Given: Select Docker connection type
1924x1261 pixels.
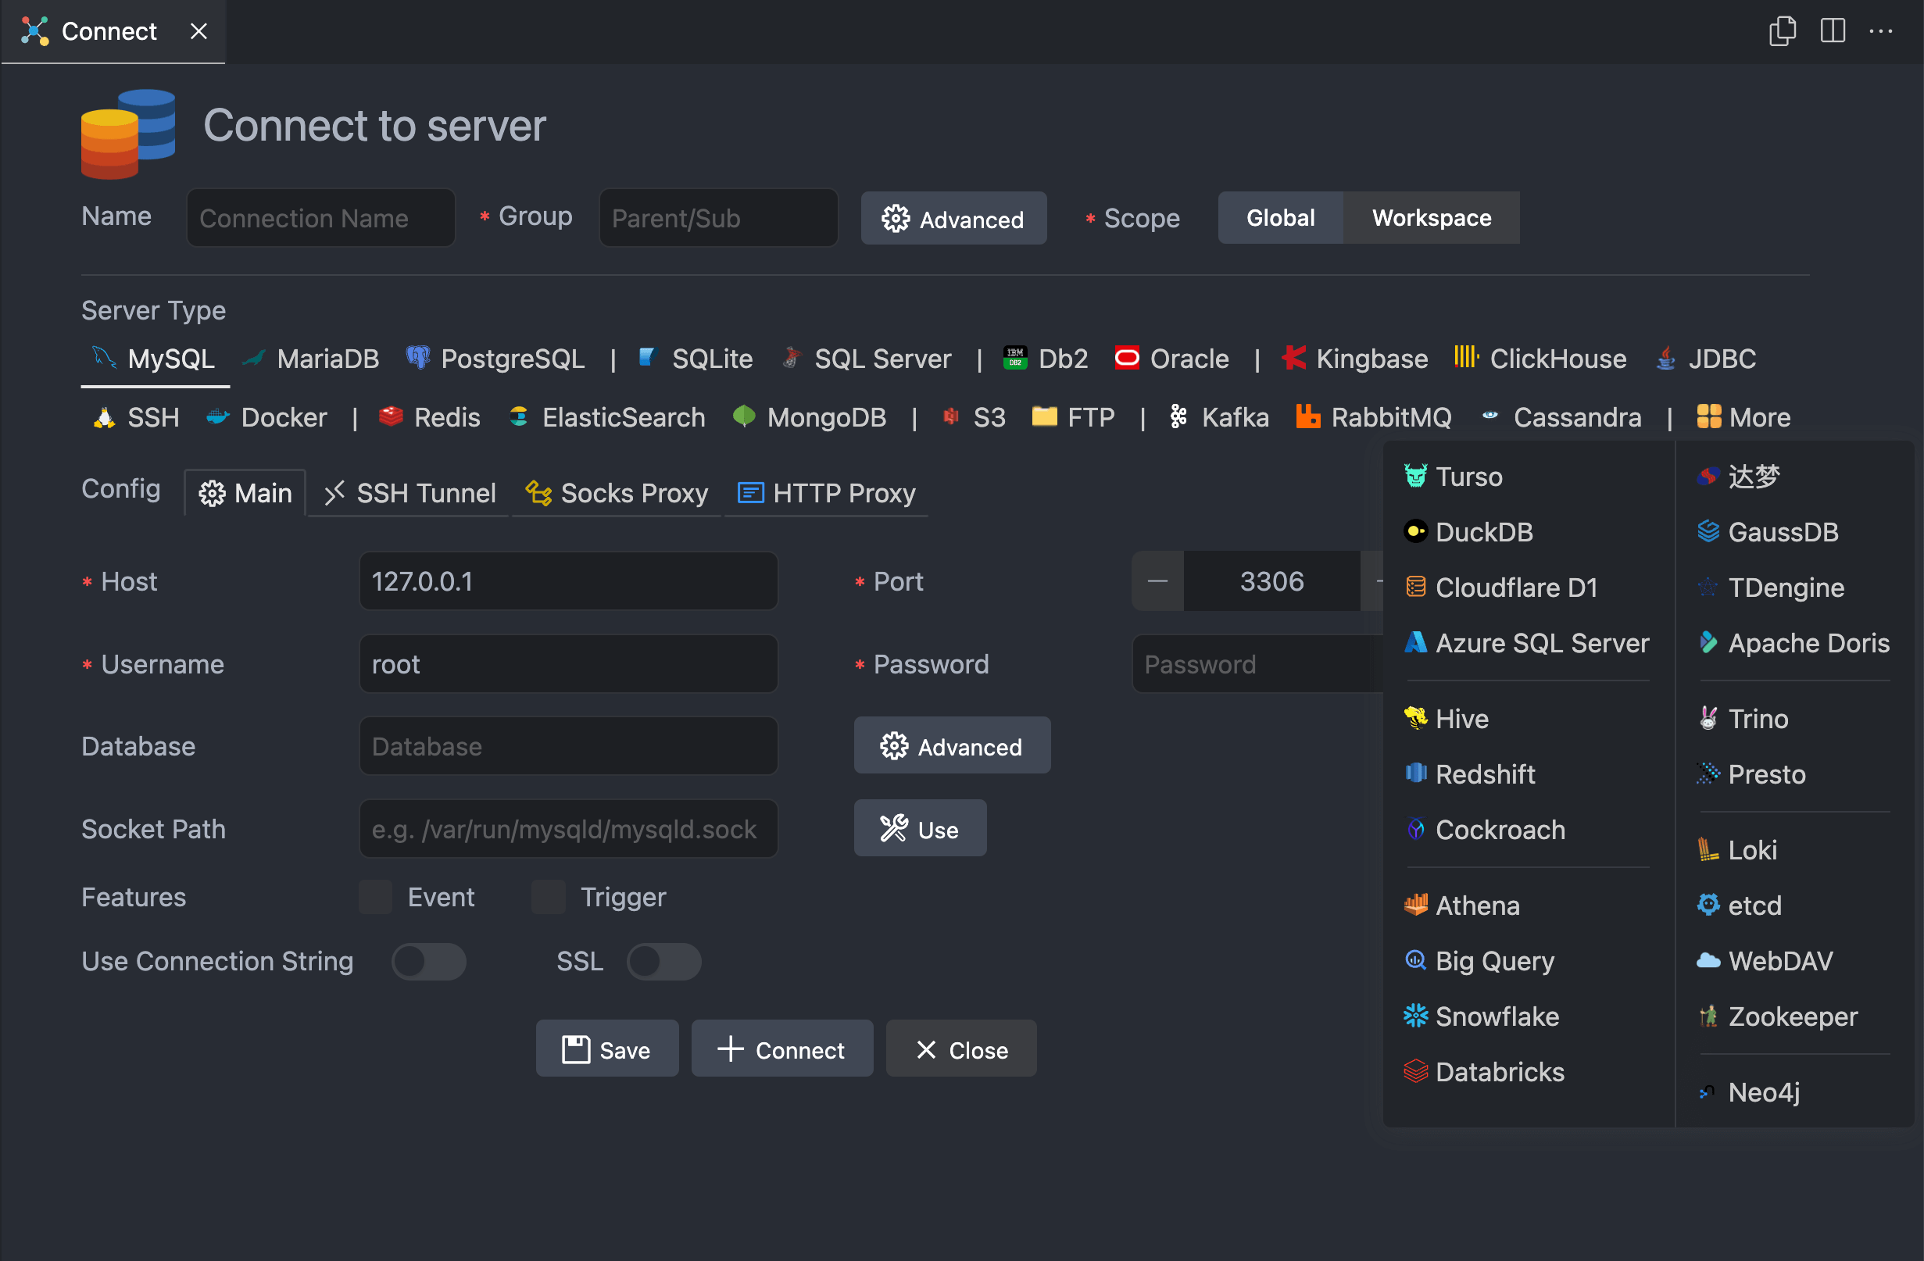Looking at the screenshot, I should (266, 417).
